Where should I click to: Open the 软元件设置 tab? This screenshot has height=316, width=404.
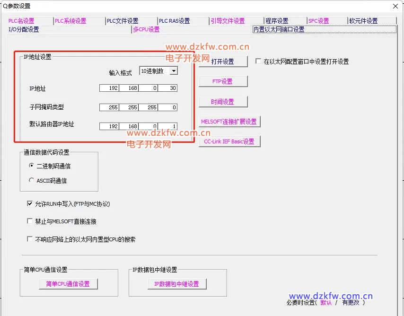[363, 21]
